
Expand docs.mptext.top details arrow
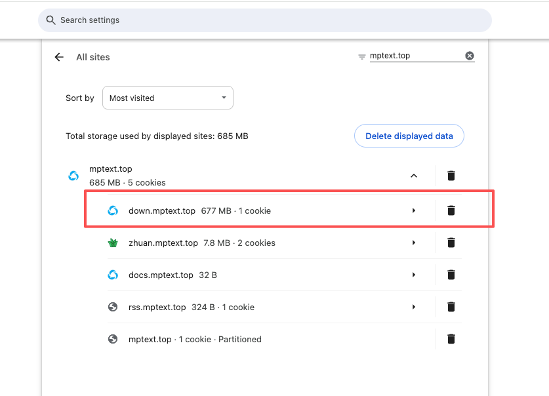[414, 275]
